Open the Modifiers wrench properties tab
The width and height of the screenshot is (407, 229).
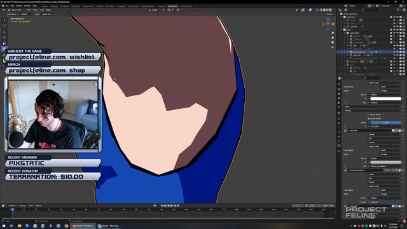(339, 123)
